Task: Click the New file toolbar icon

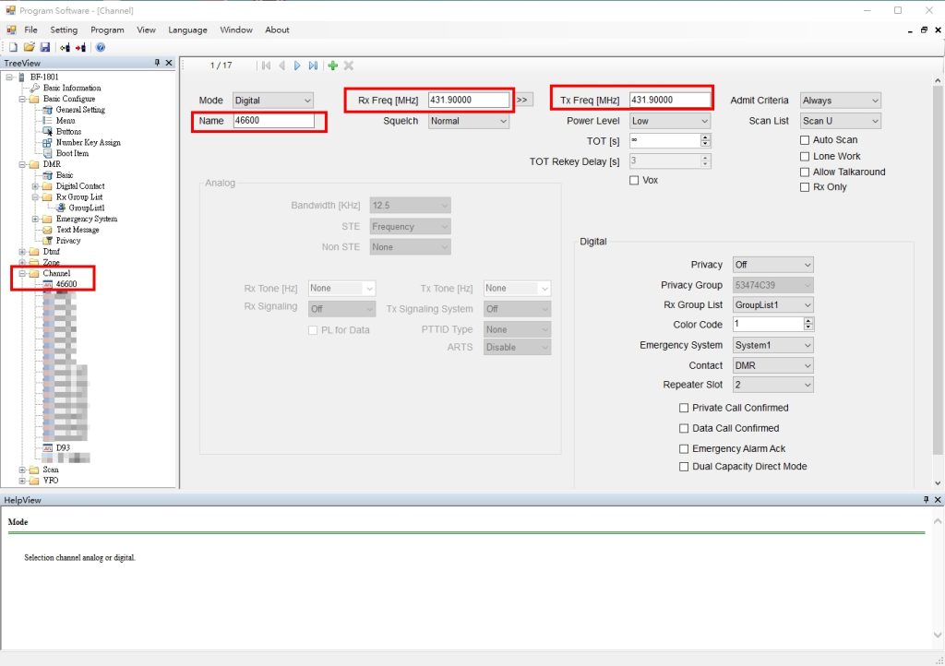Action: (13, 47)
